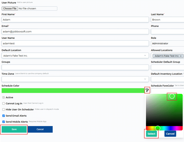184x142 pixels.
Task: Cancel the color picker popup
Action: pos(170,134)
